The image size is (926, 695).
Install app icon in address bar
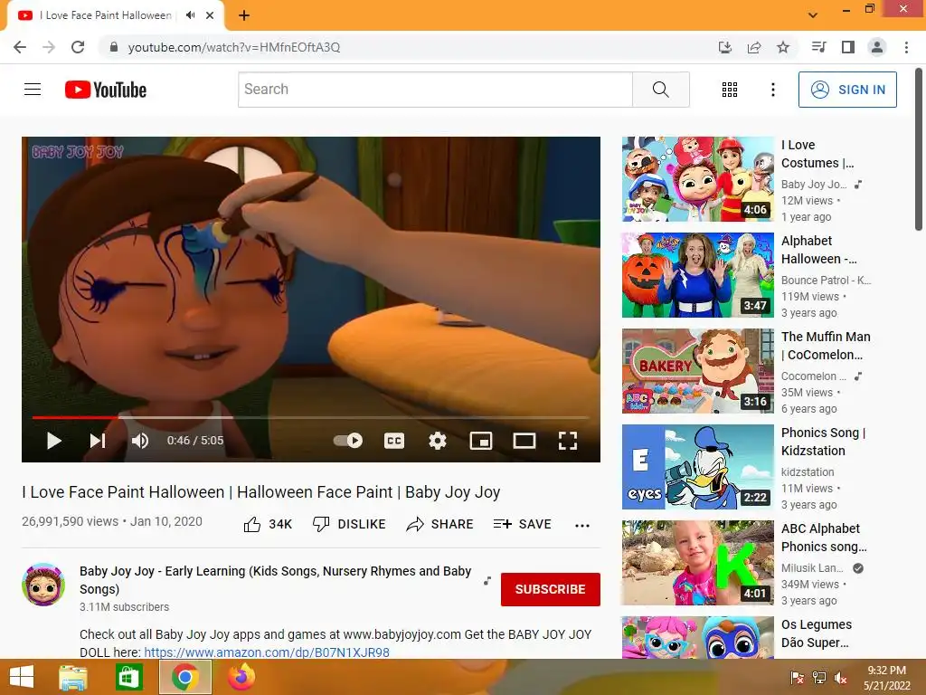coord(724,47)
